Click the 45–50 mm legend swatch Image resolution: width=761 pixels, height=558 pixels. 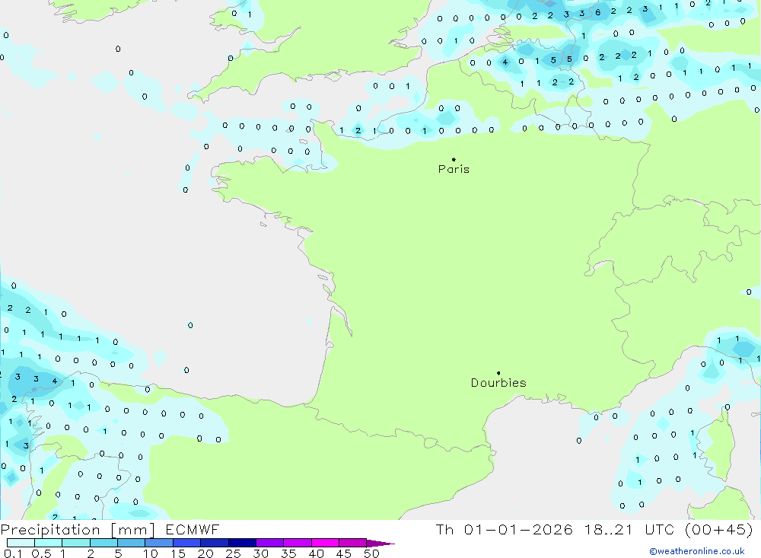(x=352, y=543)
